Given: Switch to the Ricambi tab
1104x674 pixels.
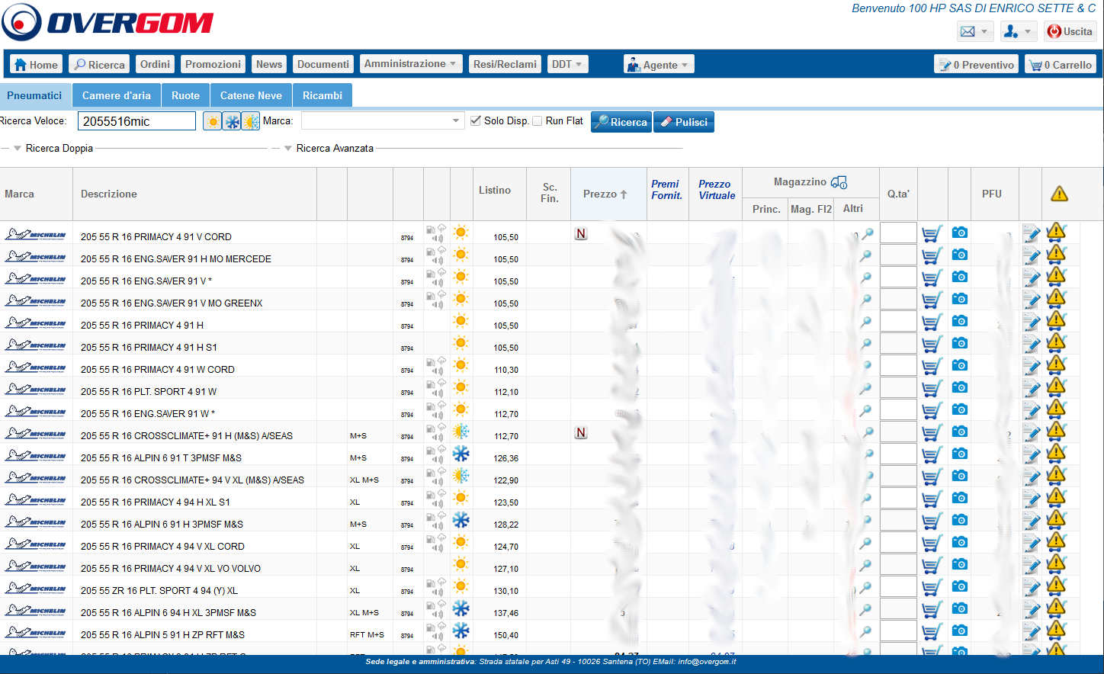Looking at the screenshot, I should pyautogui.click(x=323, y=95).
